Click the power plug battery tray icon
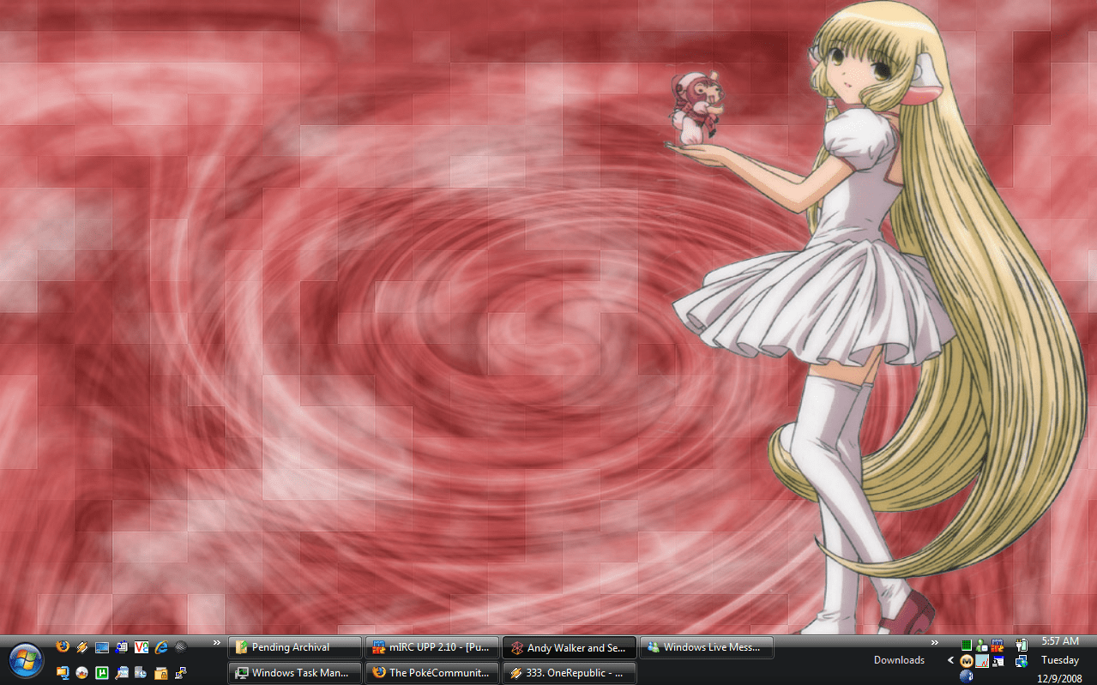Screen dimensions: 1097x685 pos(1022,645)
